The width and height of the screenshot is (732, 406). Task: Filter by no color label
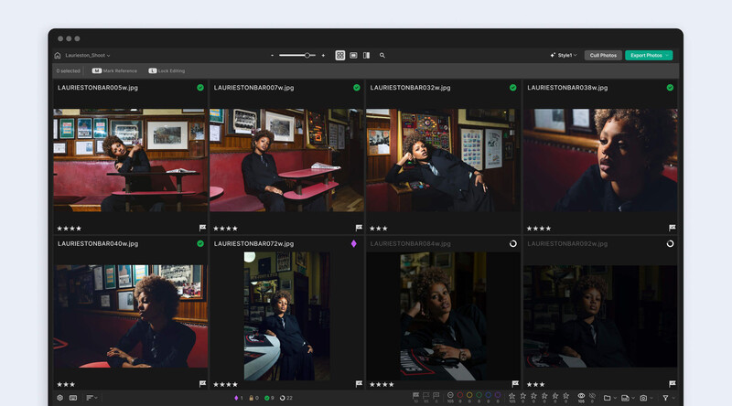[x=450, y=397]
